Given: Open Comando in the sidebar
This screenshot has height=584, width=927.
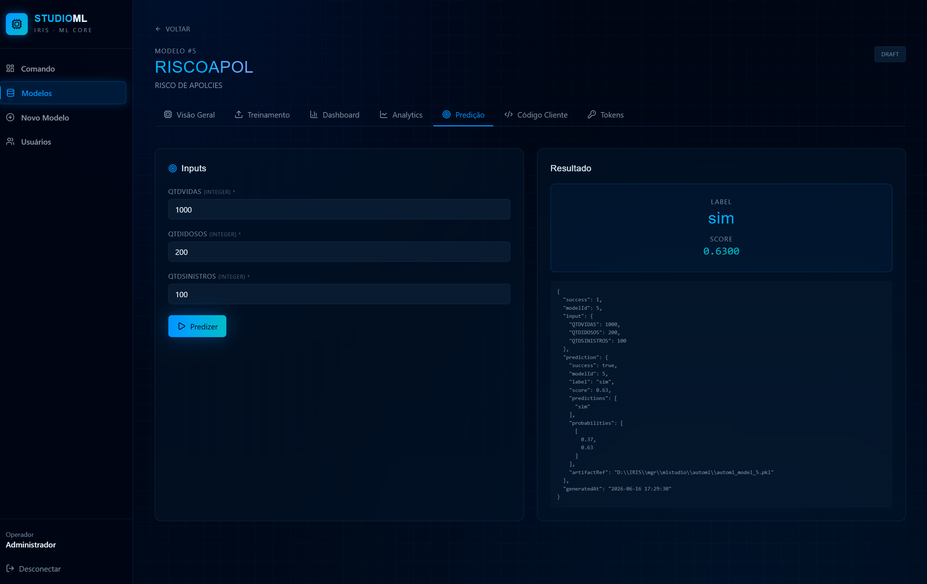Looking at the screenshot, I should coord(63,69).
